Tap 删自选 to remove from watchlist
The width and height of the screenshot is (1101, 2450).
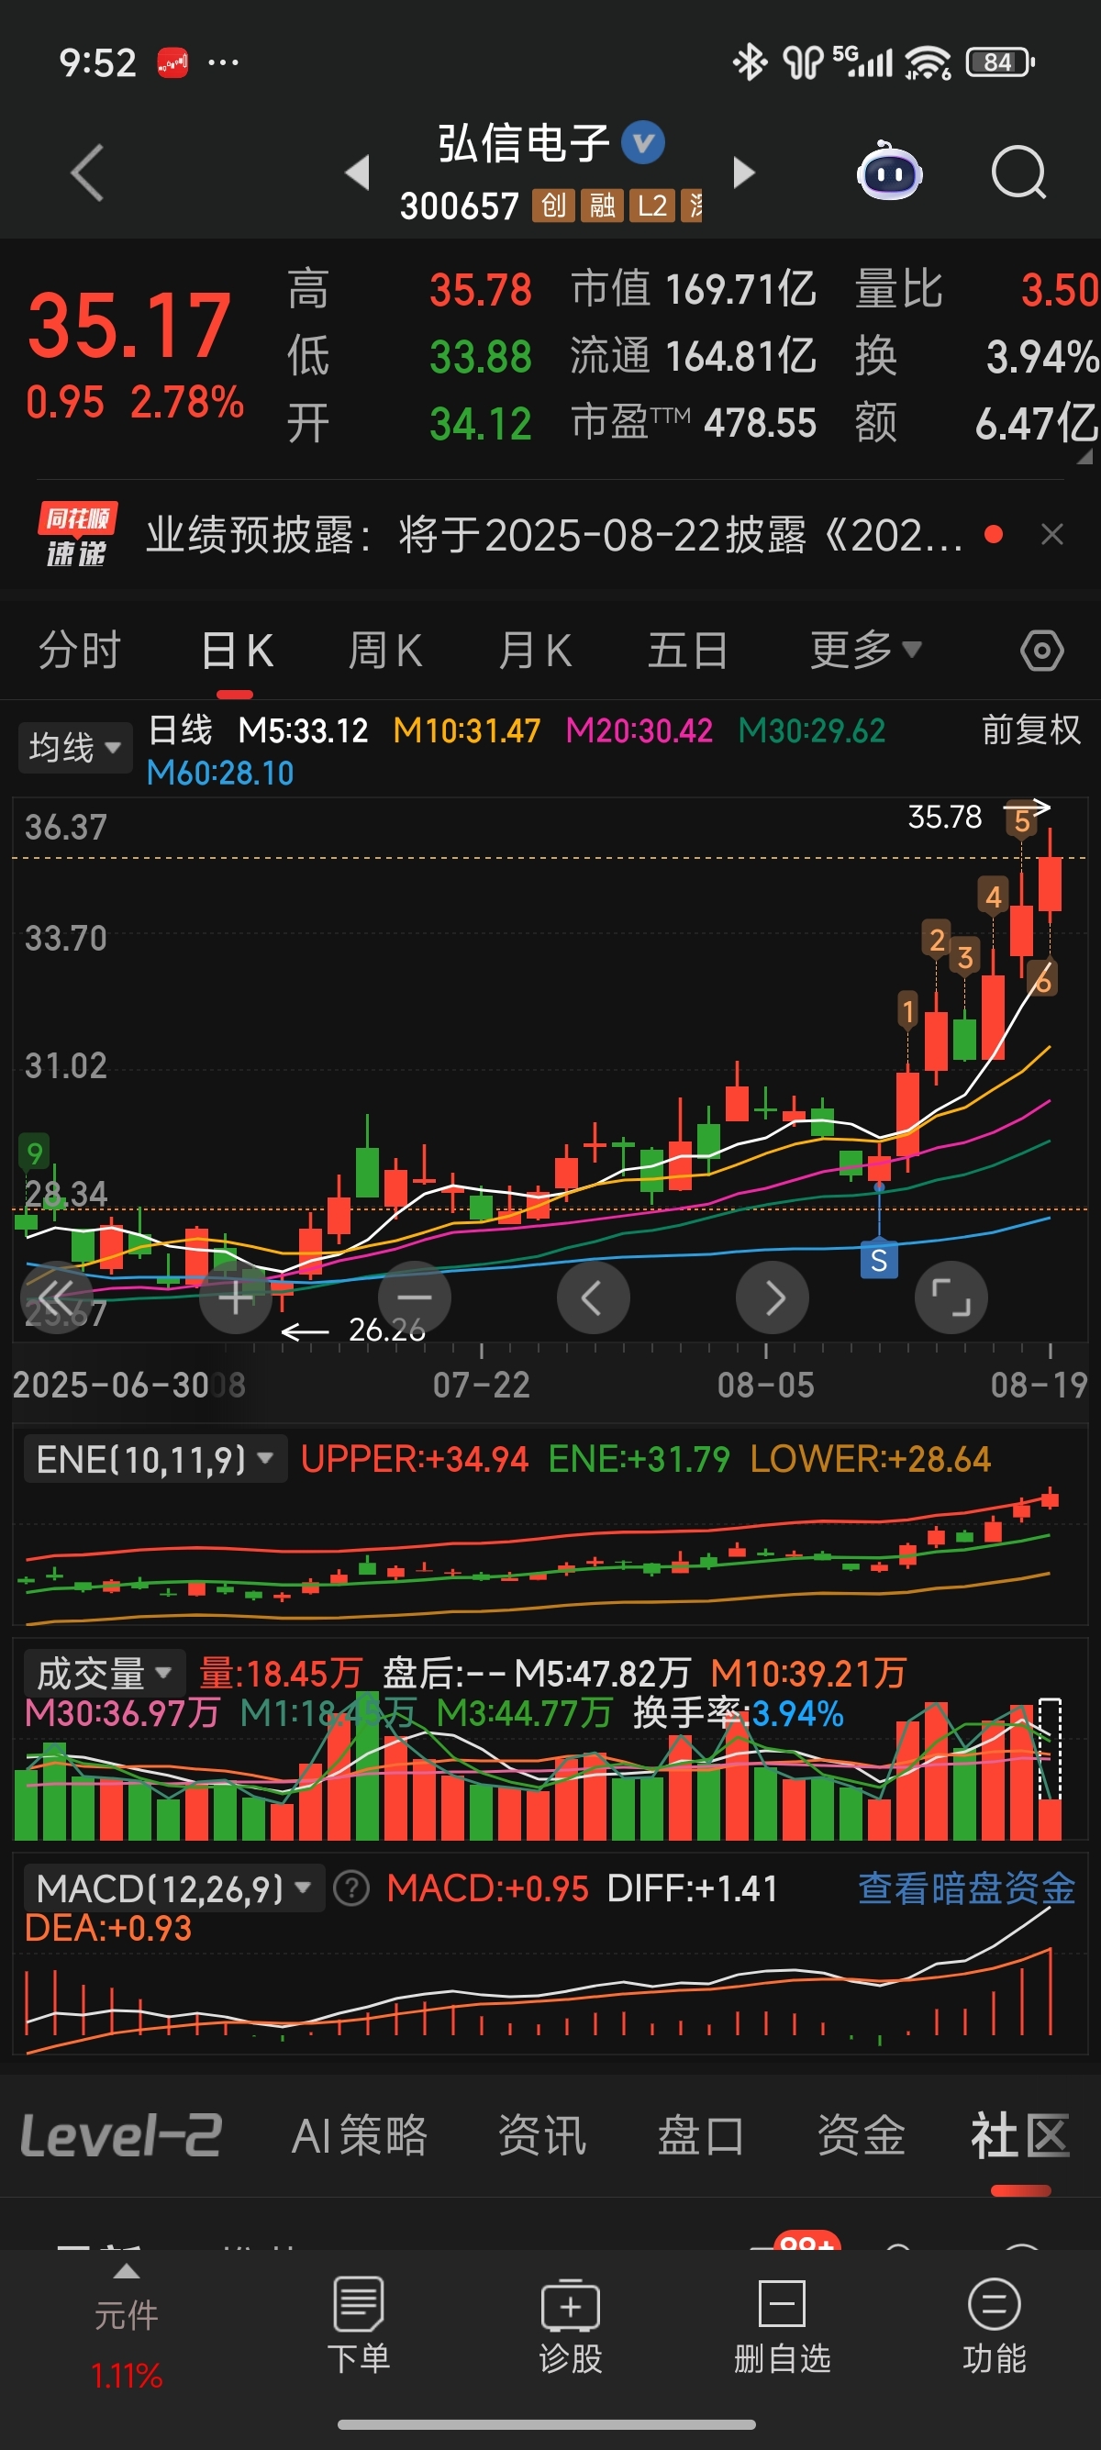(x=783, y=2326)
